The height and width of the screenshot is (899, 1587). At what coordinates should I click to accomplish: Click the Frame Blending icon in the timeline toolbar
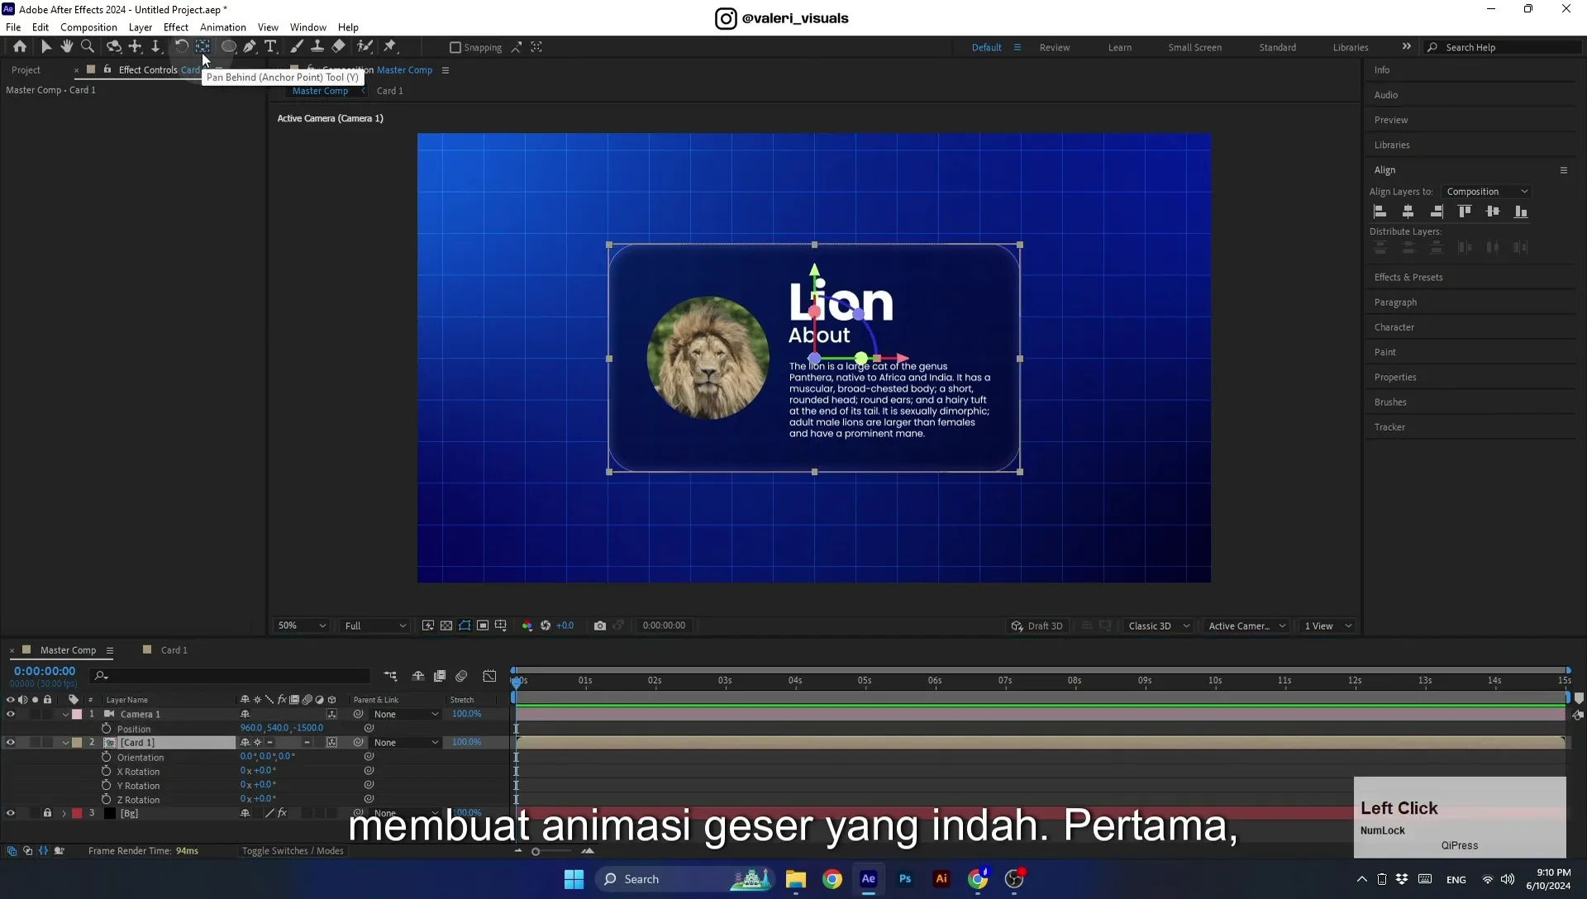pyautogui.click(x=440, y=676)
